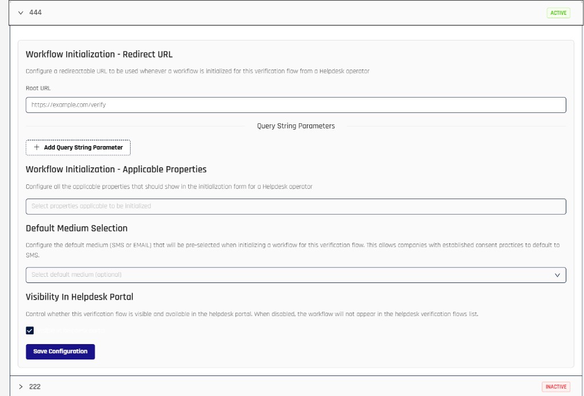584x396 pixels.
Task: Select the 222 flow header title
Action: point(35,387)
